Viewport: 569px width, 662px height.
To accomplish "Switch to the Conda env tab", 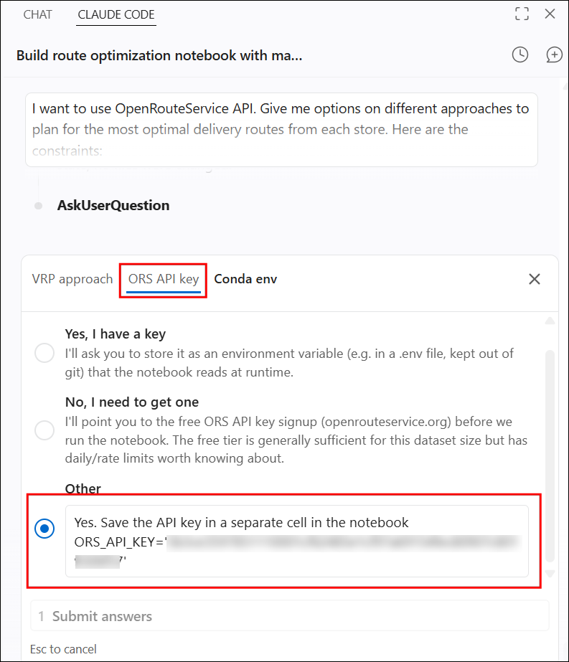I will 245,279.
